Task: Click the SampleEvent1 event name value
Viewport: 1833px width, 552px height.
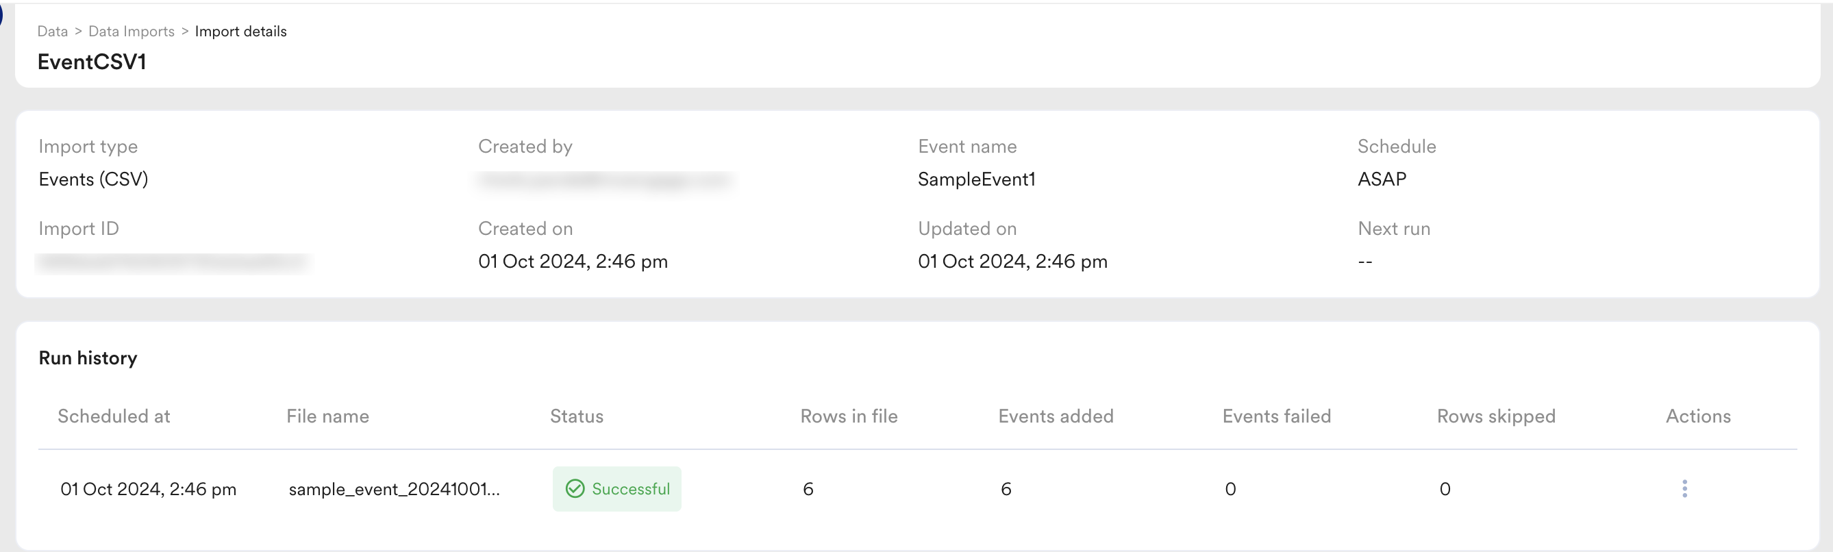Action: [x=976, y=179]
